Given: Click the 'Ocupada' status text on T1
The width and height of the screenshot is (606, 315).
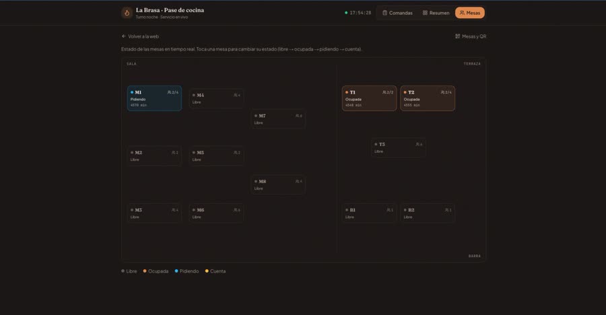Looking at the screenshot, I should point(353,100).
